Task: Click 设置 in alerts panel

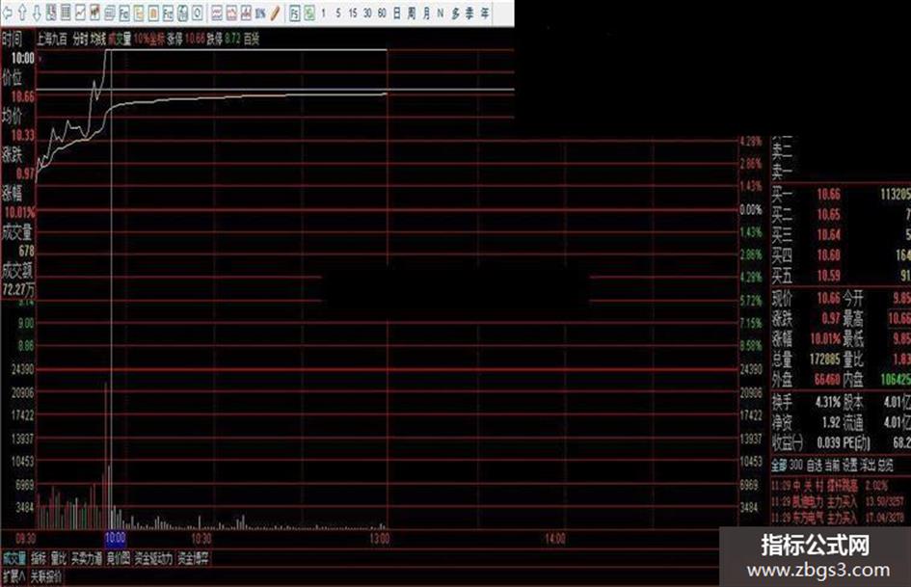Action: click(850, 465)
